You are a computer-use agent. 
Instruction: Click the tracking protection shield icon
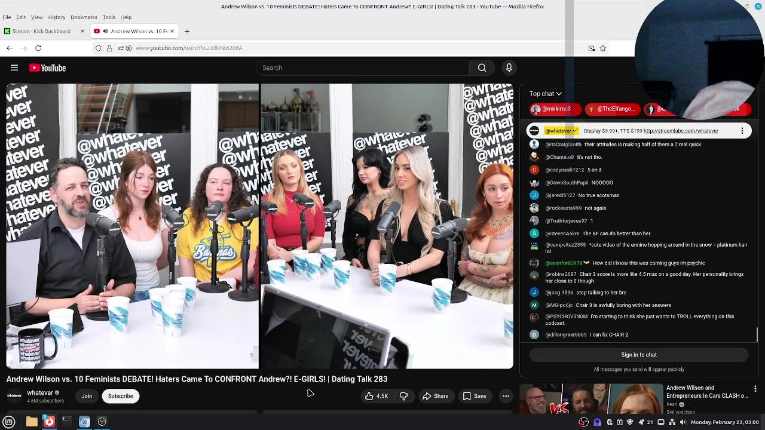click(x=99, y=48)
